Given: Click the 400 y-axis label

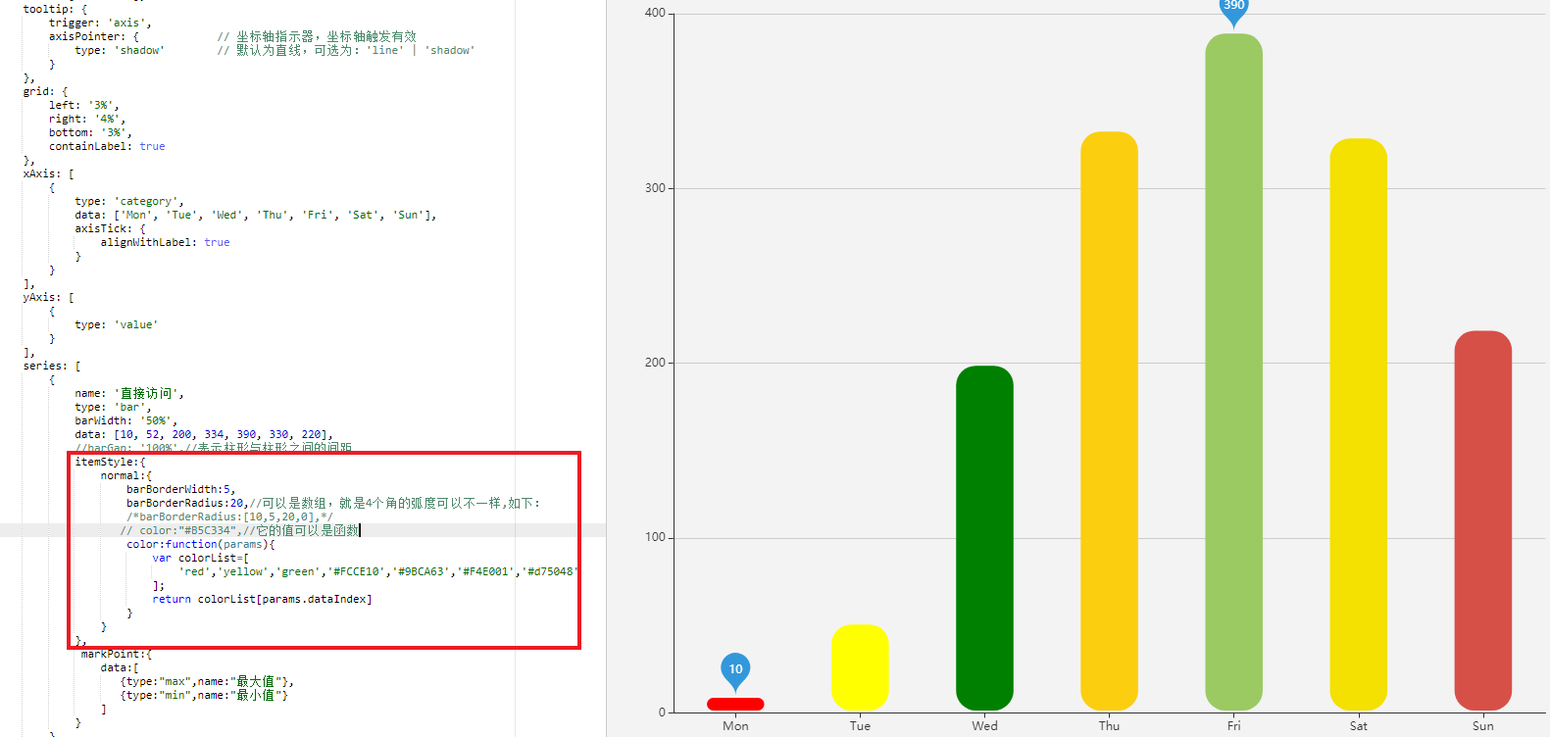Looking at the screenshot, I should pyautogui.click(x=655, y=13).
